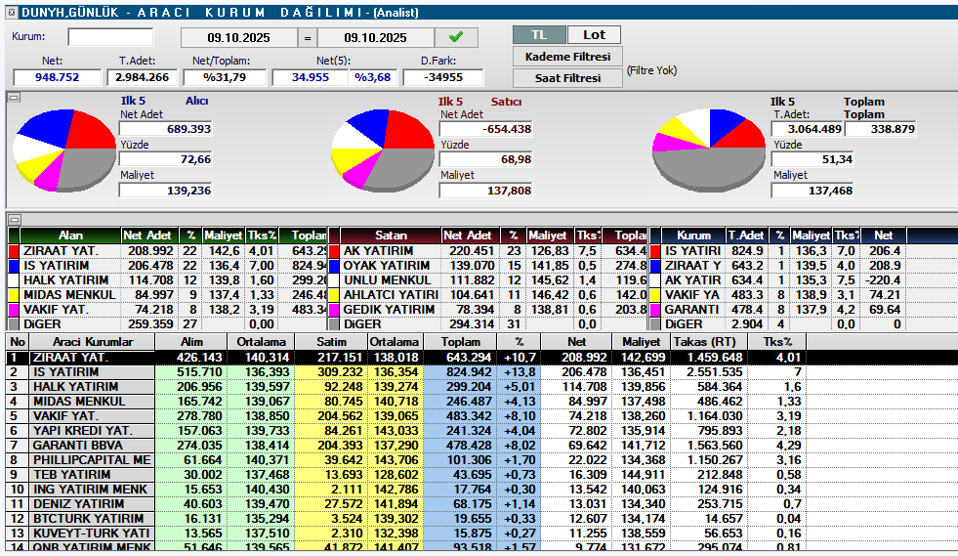Viewport: 958px width, 556px height.
Task: Click the Alıcı Net Adet value 689.393
Action: (166, 129)
